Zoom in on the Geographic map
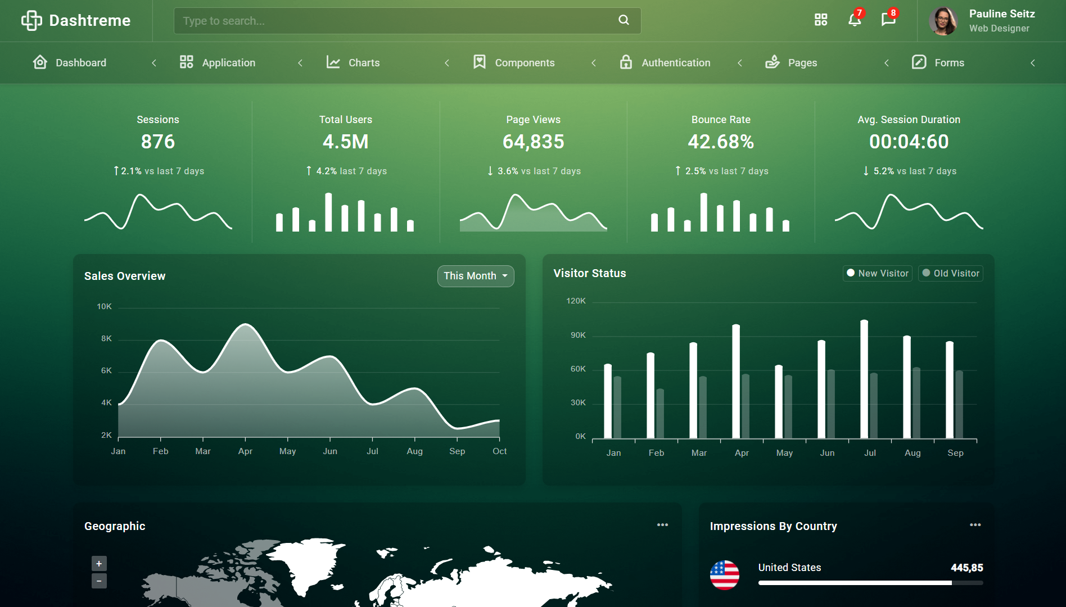The image size is (1066, 607). 99,563
